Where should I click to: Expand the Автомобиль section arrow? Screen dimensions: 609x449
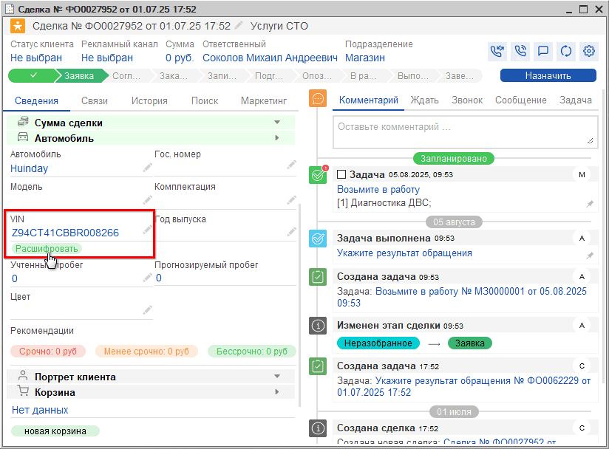pyautogui.click(x=277, y=138)
